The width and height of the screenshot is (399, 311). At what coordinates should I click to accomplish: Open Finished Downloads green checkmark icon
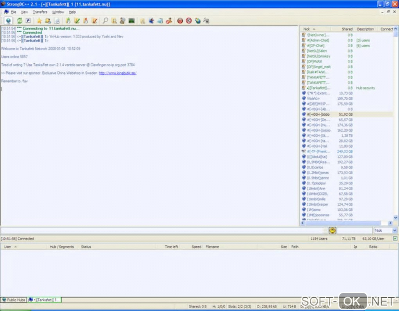[77, 21]
